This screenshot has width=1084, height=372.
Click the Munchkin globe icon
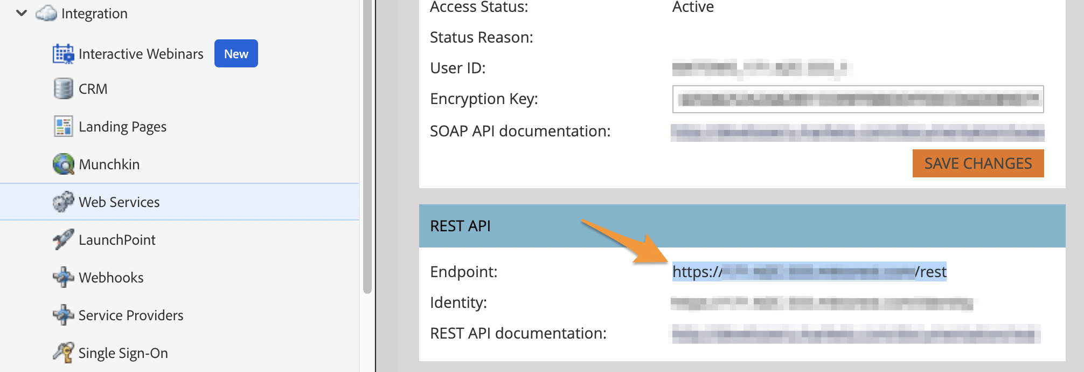click(x=63, y=164)
